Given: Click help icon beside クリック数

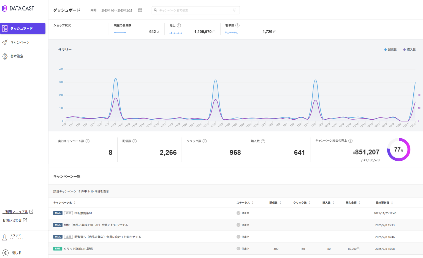Looking at the screenshot, I should coord(205,141).
